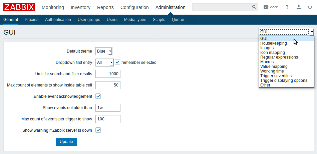Select Housekeeping in the section dropdown list
Viewport: 317px width, 154px height.
[x=273, y=43]
